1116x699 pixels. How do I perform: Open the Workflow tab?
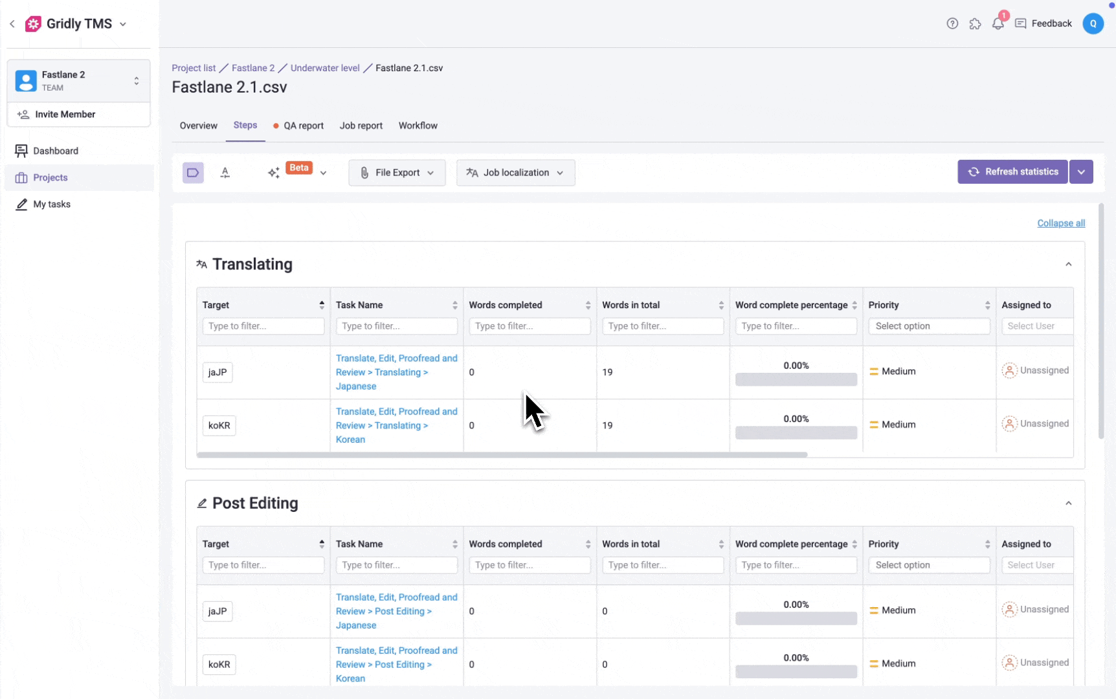point(418,126)
